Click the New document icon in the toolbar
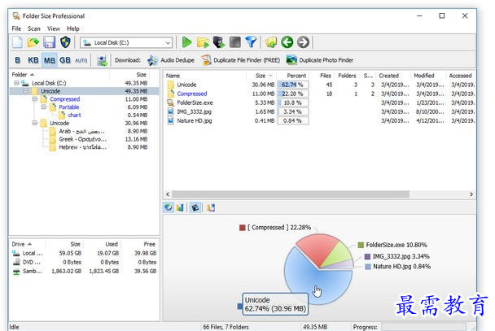Viewport: 495px width, 331px height. click(x=17, y=42)
